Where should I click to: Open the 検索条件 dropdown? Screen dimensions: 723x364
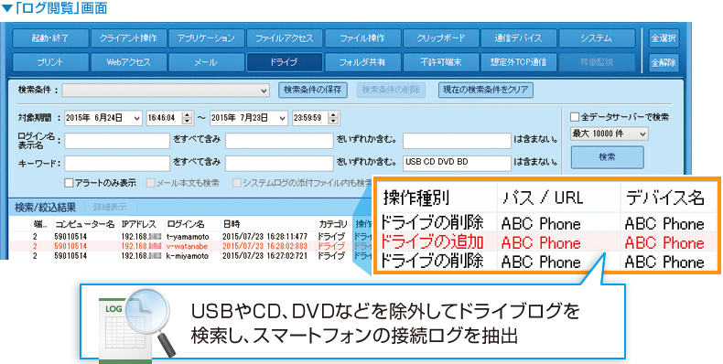pyautogui.click(x=166, y=91)
